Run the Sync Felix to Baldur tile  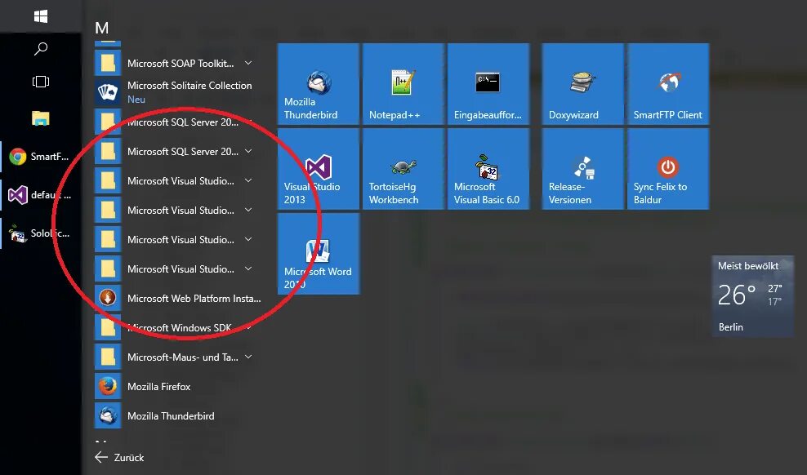[x=667, y=169]
